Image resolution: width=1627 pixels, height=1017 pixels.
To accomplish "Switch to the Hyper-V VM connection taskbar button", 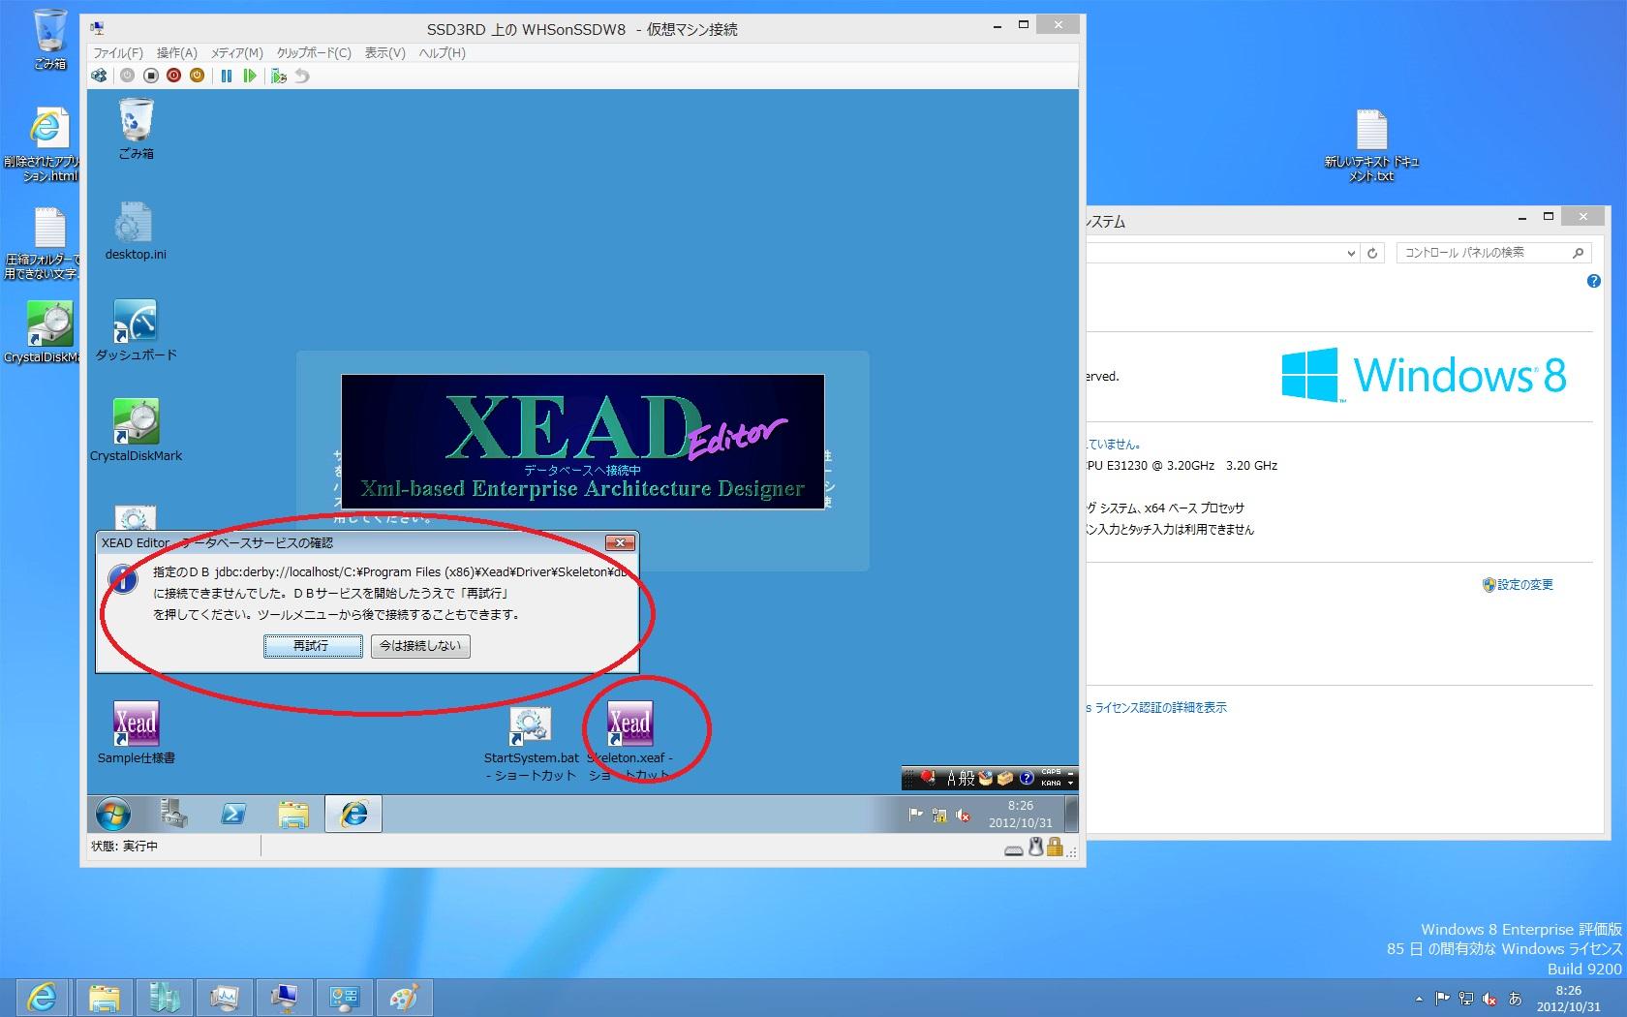I will pyautogui.click(x=285, y=997).
